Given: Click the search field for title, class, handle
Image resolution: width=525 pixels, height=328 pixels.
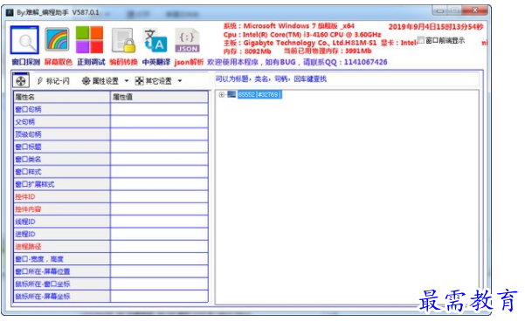Looking at the screenshot, I should click(x=347, y=79).
